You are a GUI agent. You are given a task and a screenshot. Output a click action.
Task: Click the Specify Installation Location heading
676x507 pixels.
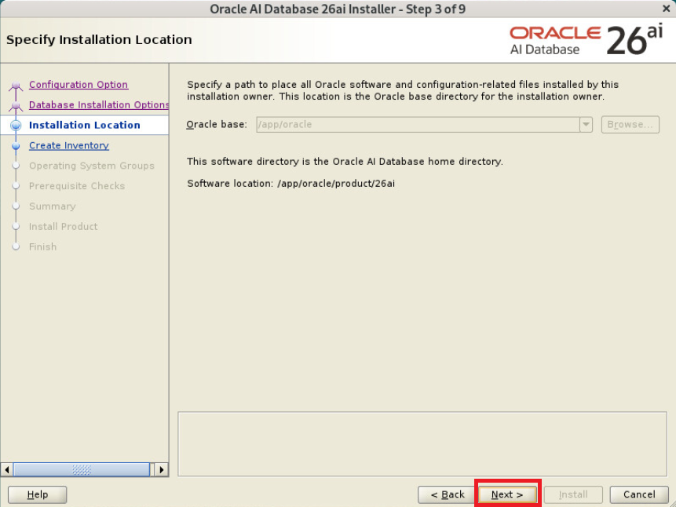point(99,40)
